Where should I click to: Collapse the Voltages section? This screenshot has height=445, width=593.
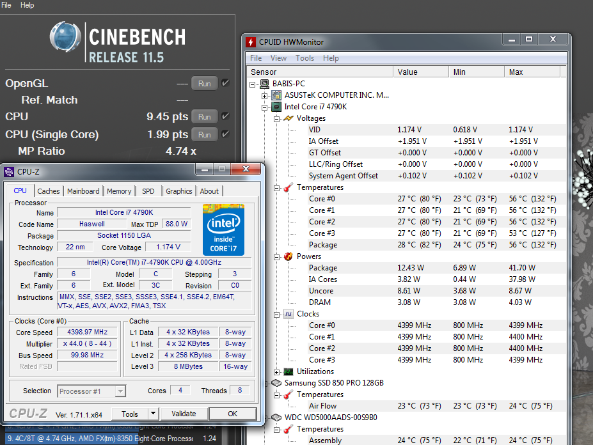point(277,119)
